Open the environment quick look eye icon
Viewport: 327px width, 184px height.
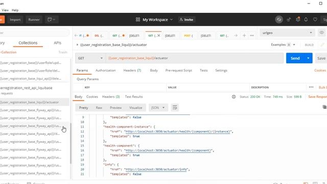click(322, 33)
